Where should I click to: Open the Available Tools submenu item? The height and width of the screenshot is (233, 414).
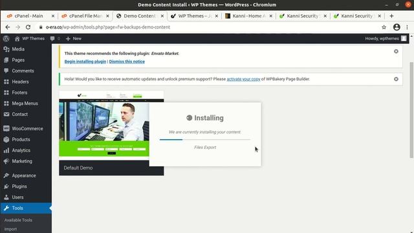(18, 220)
